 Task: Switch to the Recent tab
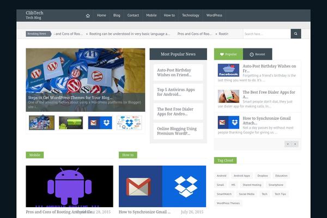coord(258,55)
